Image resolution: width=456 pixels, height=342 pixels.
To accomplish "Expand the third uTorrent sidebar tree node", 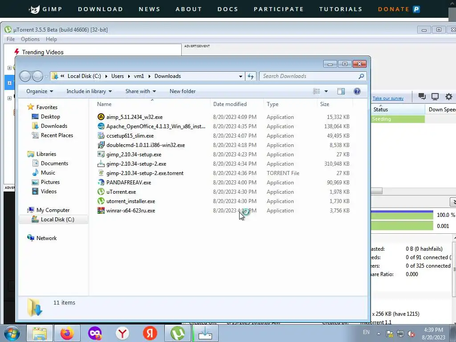I will [9, 98].
